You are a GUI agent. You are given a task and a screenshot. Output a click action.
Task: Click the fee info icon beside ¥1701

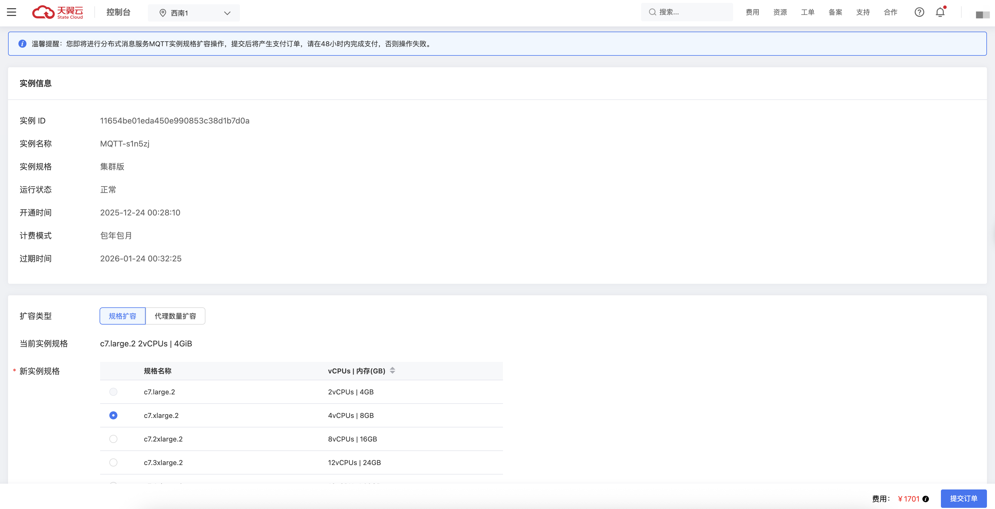pyautogui.click(x=926, y=499)
